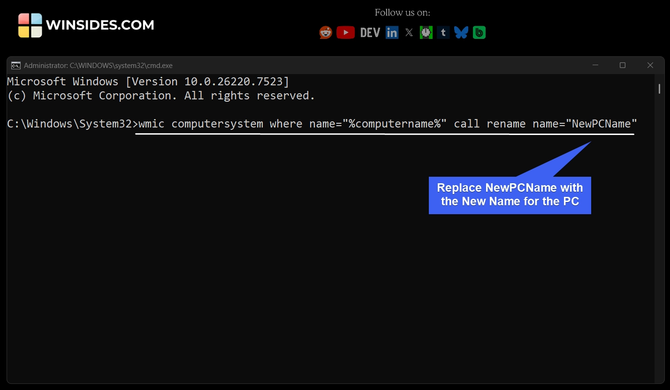The image size is (670, 390).
Task: Open the LinkedIn profile icon
Action: pos(392,32)
